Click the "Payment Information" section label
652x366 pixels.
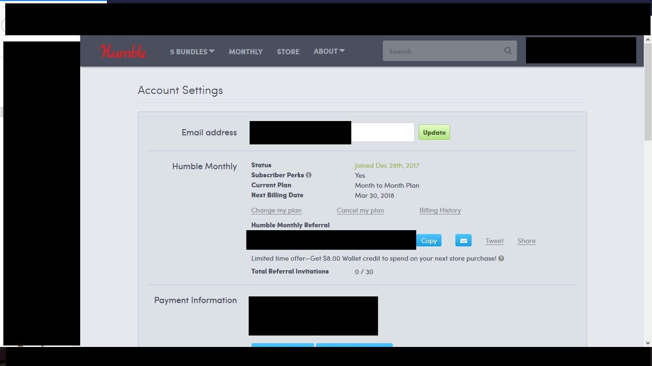click(196, 300)
